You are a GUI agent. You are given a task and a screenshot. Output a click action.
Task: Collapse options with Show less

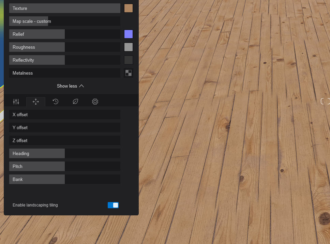70,86
